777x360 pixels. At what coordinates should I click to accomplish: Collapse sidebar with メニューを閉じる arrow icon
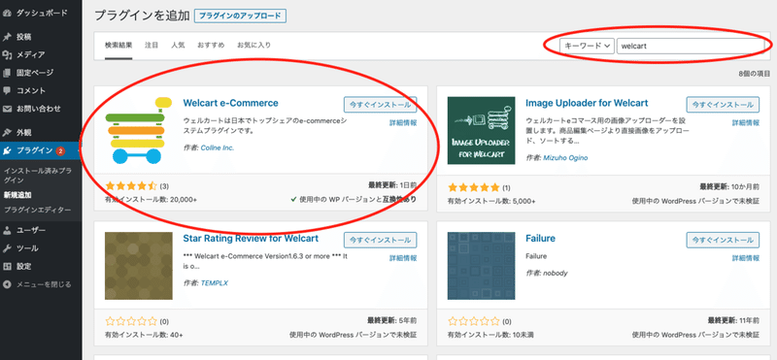7,284
